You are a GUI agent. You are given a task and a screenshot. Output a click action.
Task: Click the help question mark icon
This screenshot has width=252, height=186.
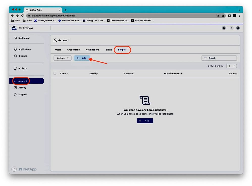[232, 28]
